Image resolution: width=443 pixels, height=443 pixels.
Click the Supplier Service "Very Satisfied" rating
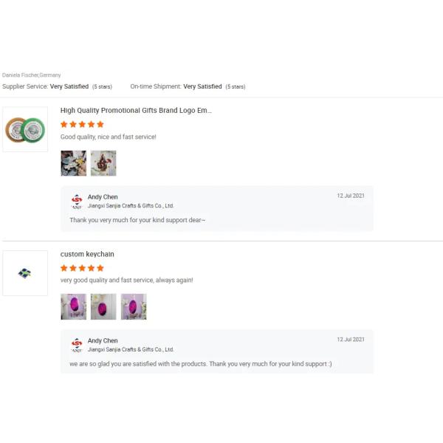tap(69, 86)
